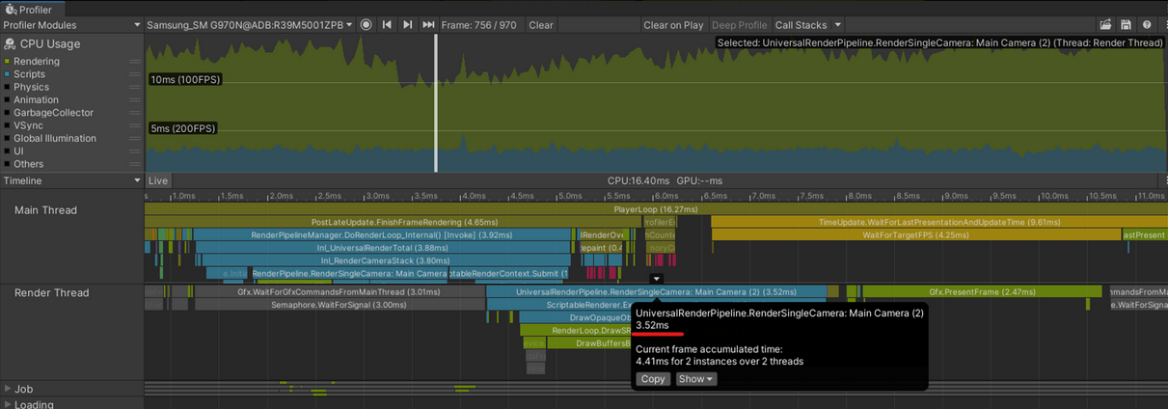Click the CPU Usage module icon
The width and height of the screenshot is (1168, 409).
point(10,43)
